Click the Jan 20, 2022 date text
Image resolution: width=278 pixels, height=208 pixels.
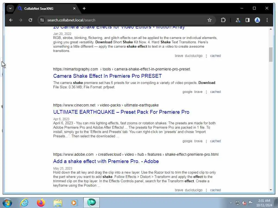pyautogui.click(x=62, y=34)
